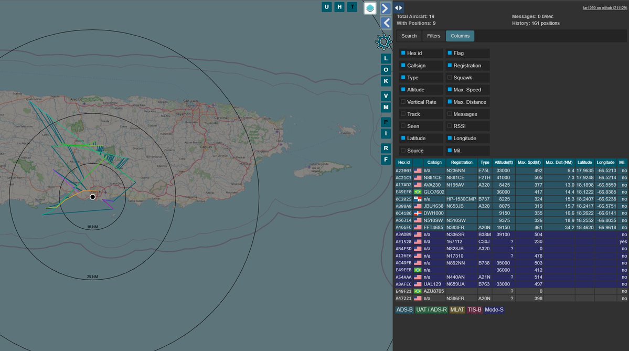Viewport: 629px width, 351px height.
Task: Toggle Mil. column checkbox
Action: (x=450, y=151)
